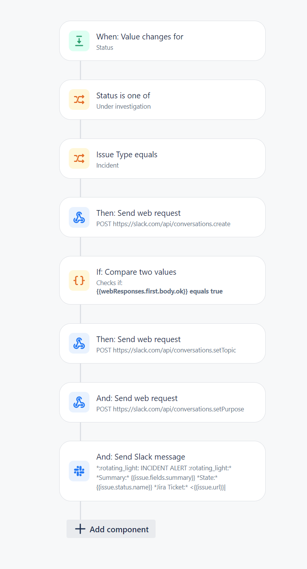307x569 pixels.
Task: Click the condition icon beside Issue Type equals
Action: point(79,158)
